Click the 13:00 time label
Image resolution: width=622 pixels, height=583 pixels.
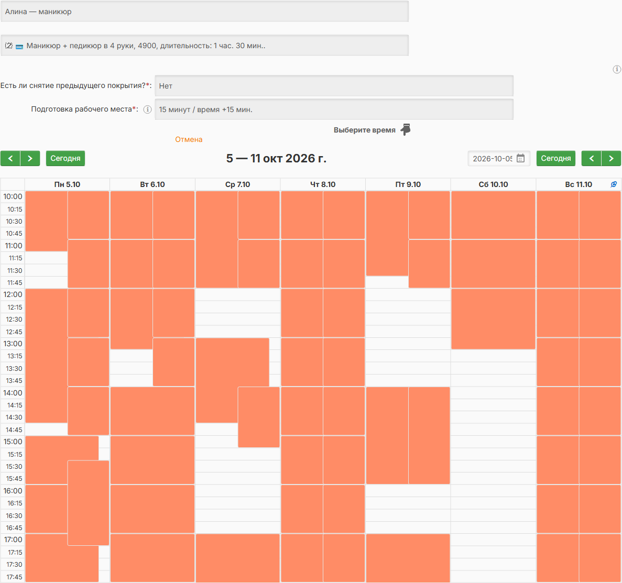(13, 344)
